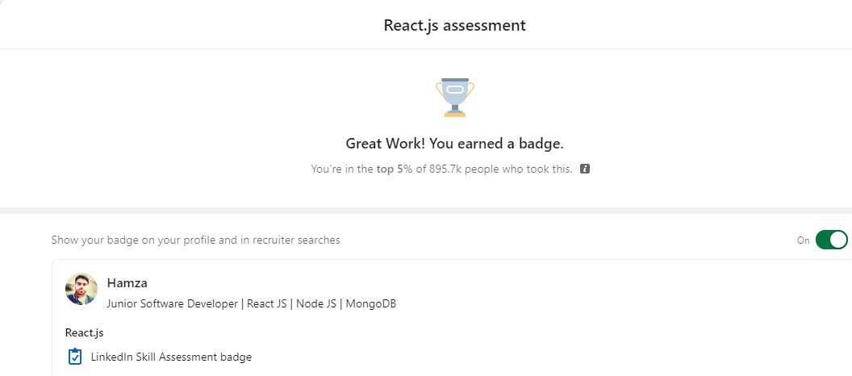
Task: Click the 895.7k people count text
Action: [x=466, y=169]
